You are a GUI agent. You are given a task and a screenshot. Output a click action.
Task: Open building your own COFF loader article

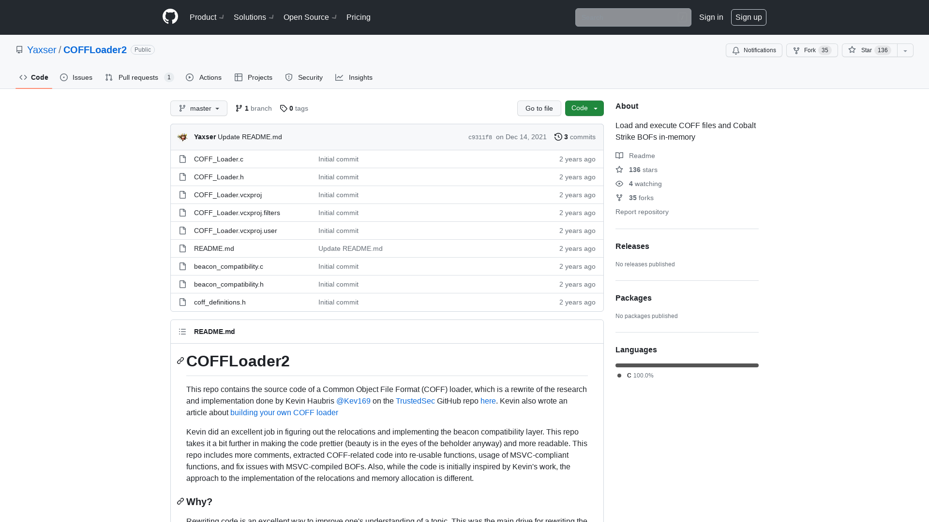[284, 412]
